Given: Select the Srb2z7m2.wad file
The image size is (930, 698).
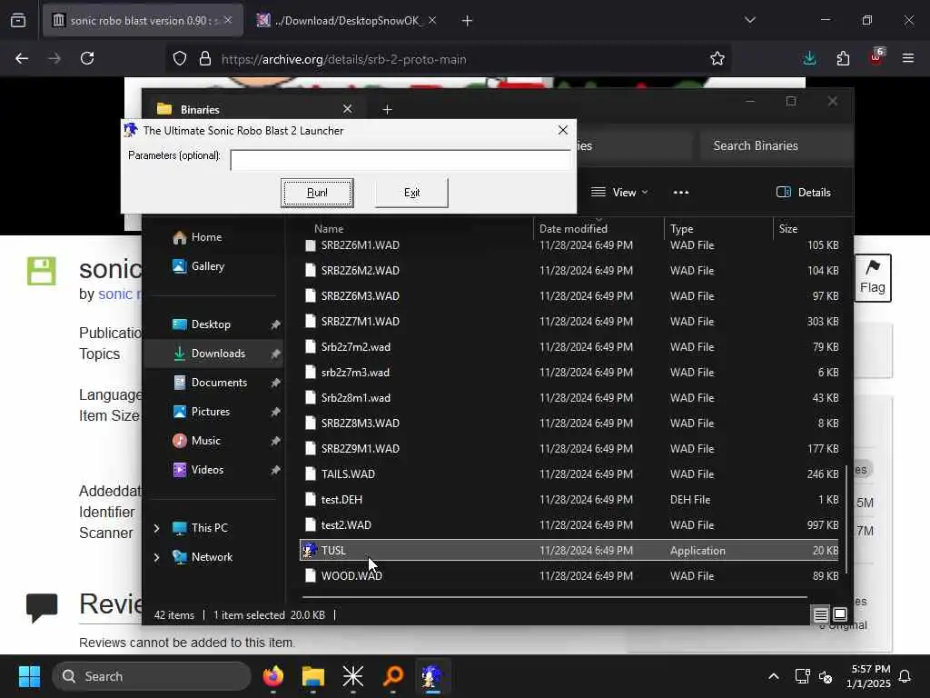Looking at the screenshot, I should (x=569, y=346).
